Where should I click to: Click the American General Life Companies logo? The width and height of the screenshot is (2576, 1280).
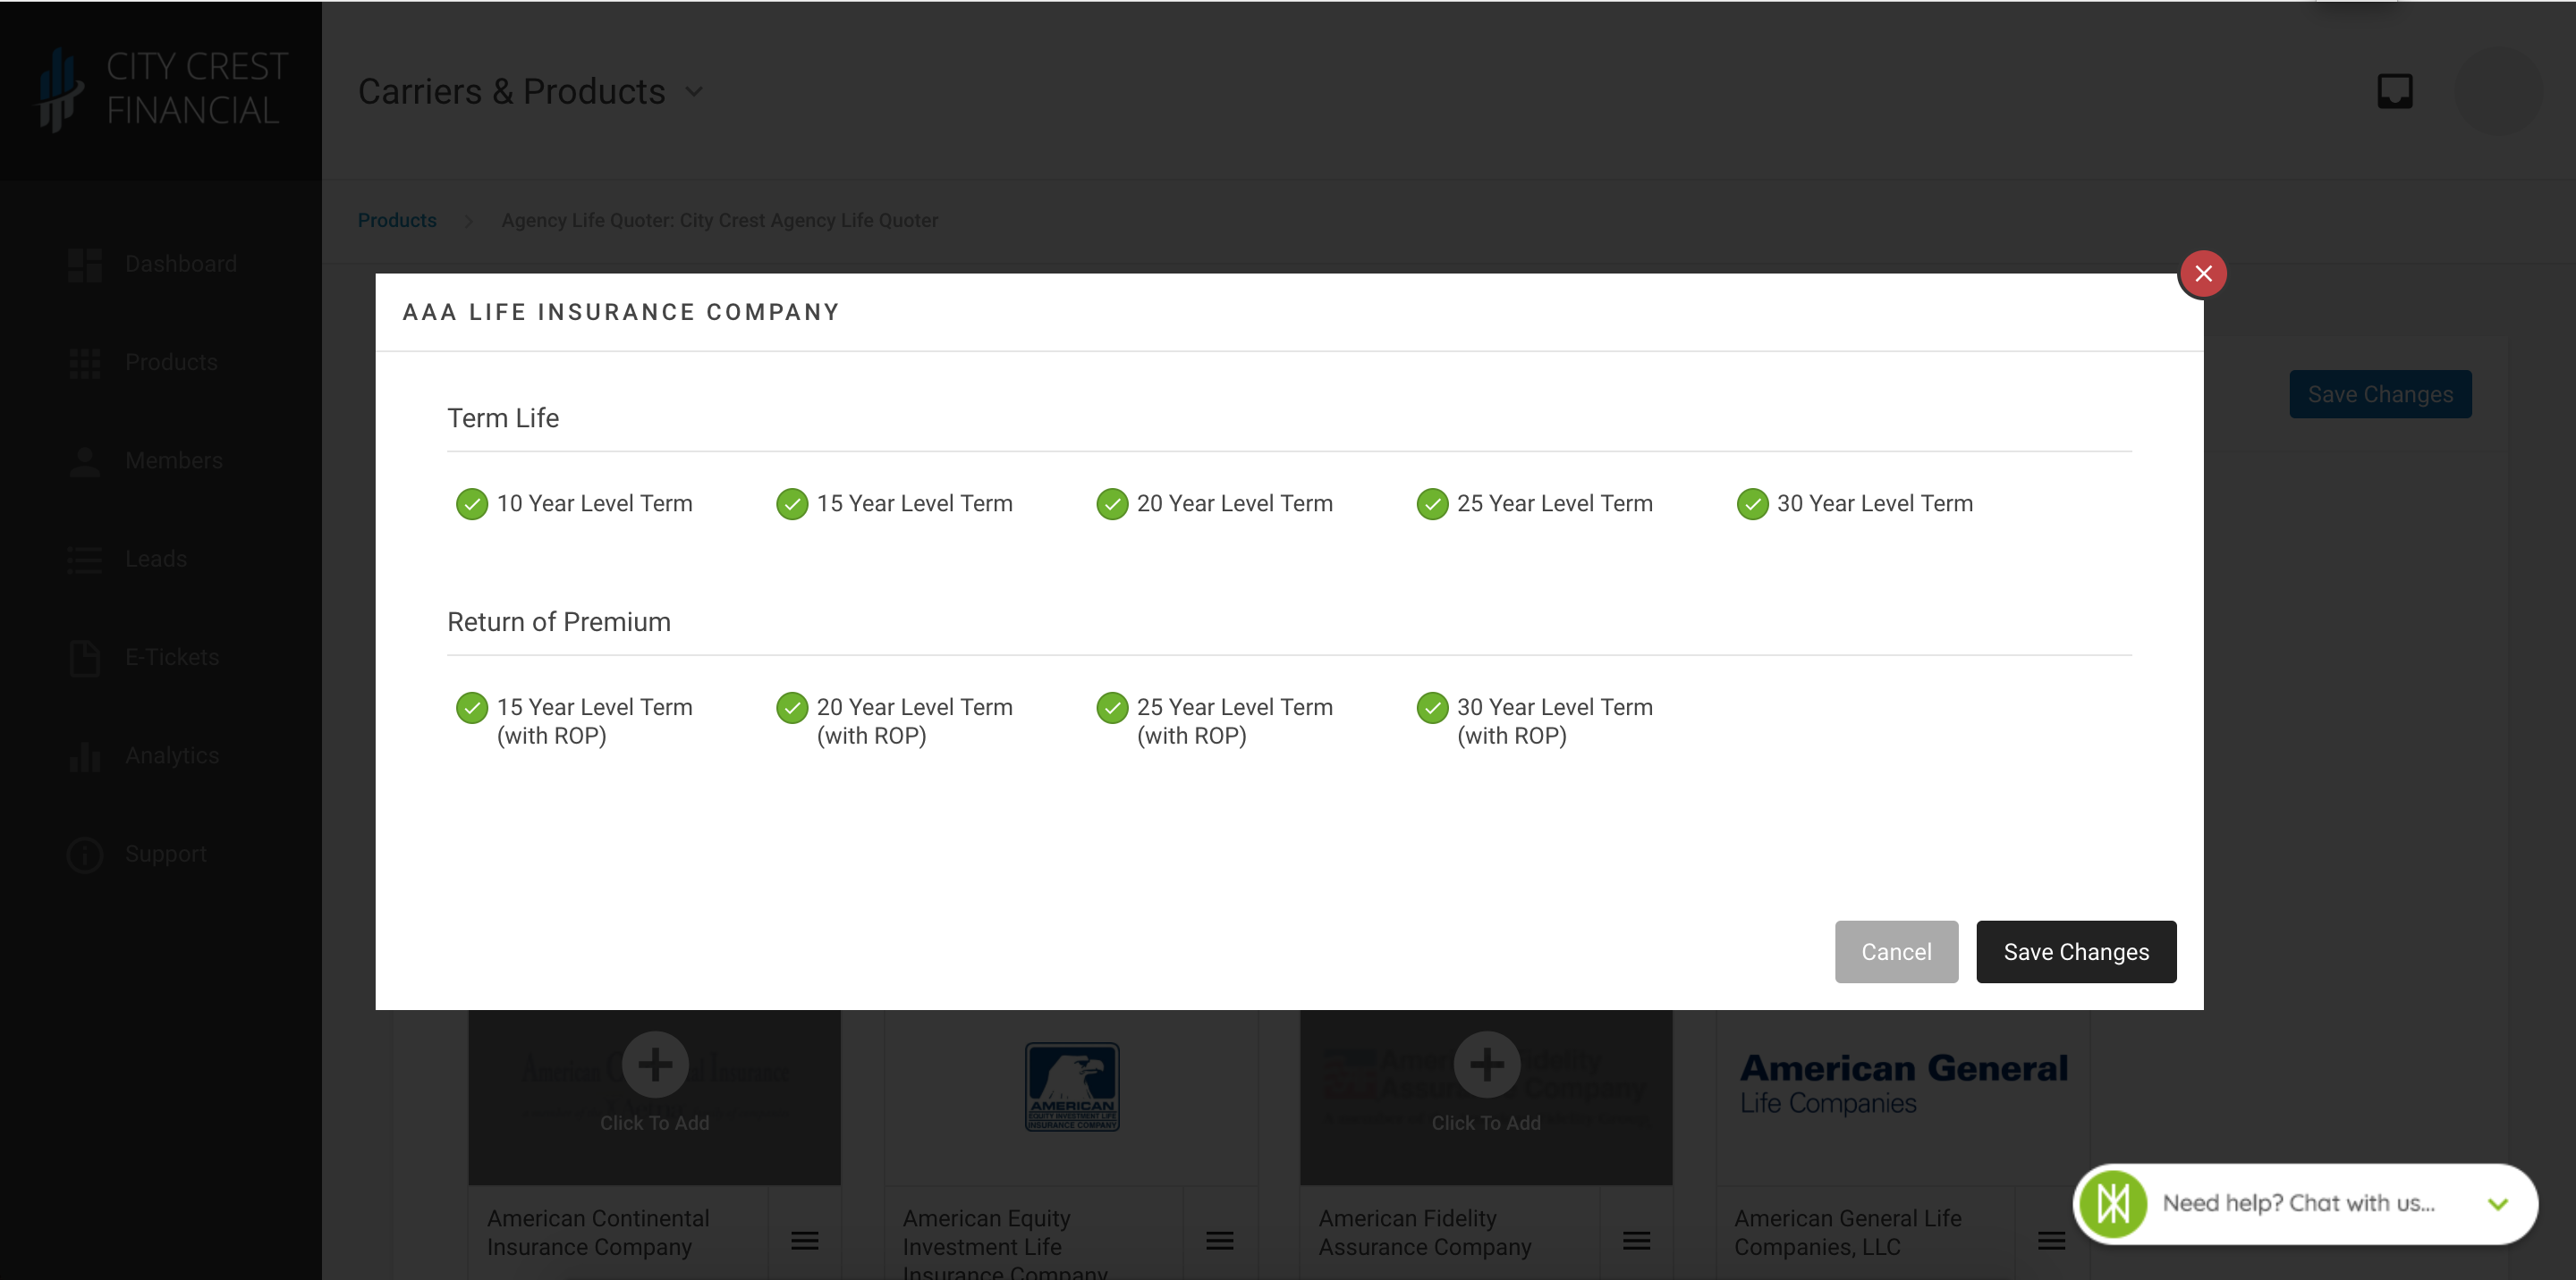tap(1903, 1084)
